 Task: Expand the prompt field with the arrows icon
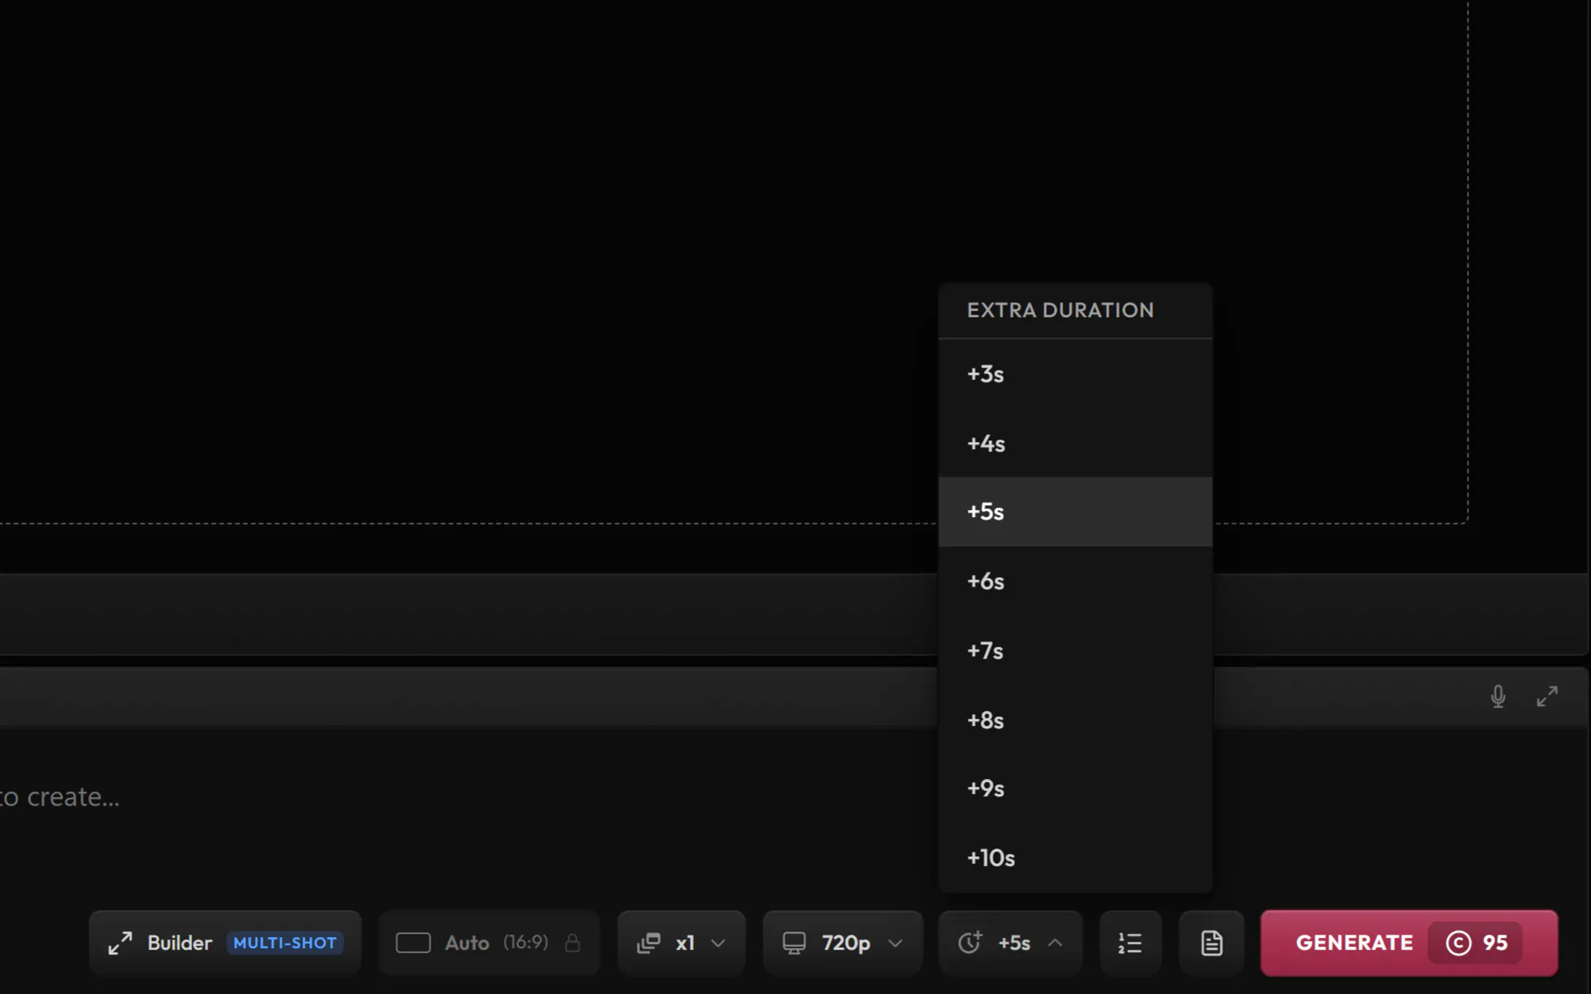point(1547,697)
